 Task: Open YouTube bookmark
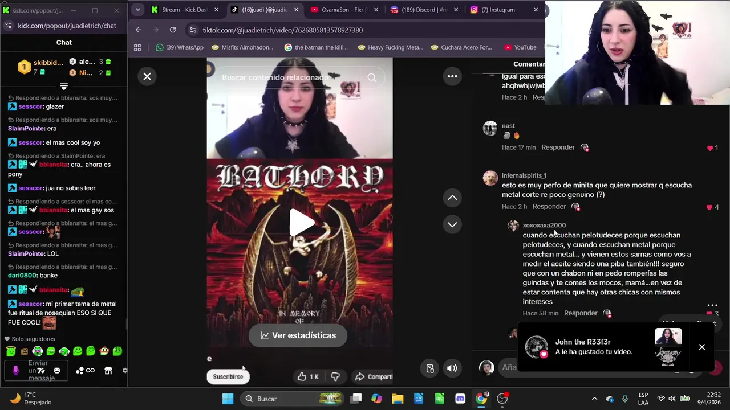(520, 47)
